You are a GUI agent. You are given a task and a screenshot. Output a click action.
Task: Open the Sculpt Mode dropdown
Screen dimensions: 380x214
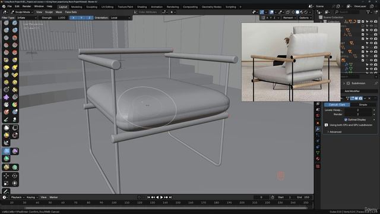coord(21,12)
